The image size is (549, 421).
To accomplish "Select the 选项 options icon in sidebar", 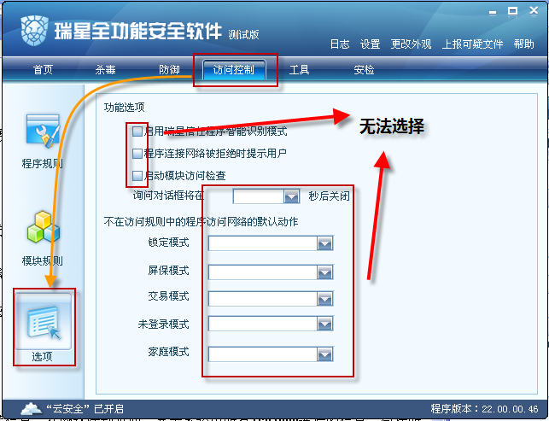I will pyautogui.click(x=43, y=322).
